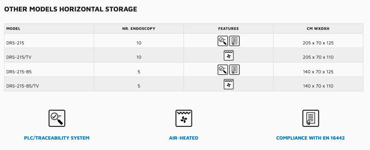Screen dimensions: 370x150
Task: Open the AIR-HEATED link
Action: click(184, 138)
